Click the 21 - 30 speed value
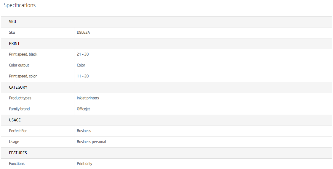The width and height of the screenshot is (333, 169). (x=83, y=54)
